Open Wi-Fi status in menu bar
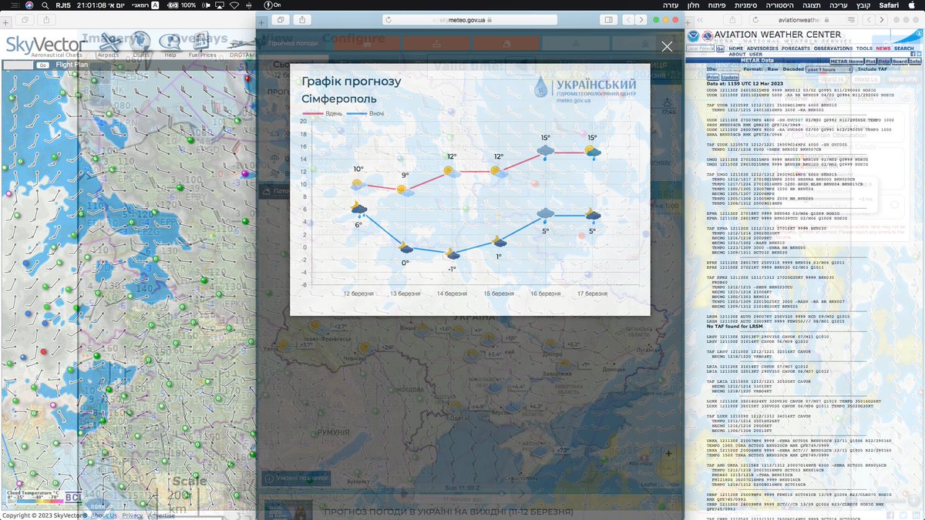This screenshot has width=925, height=520. point(234,5)
